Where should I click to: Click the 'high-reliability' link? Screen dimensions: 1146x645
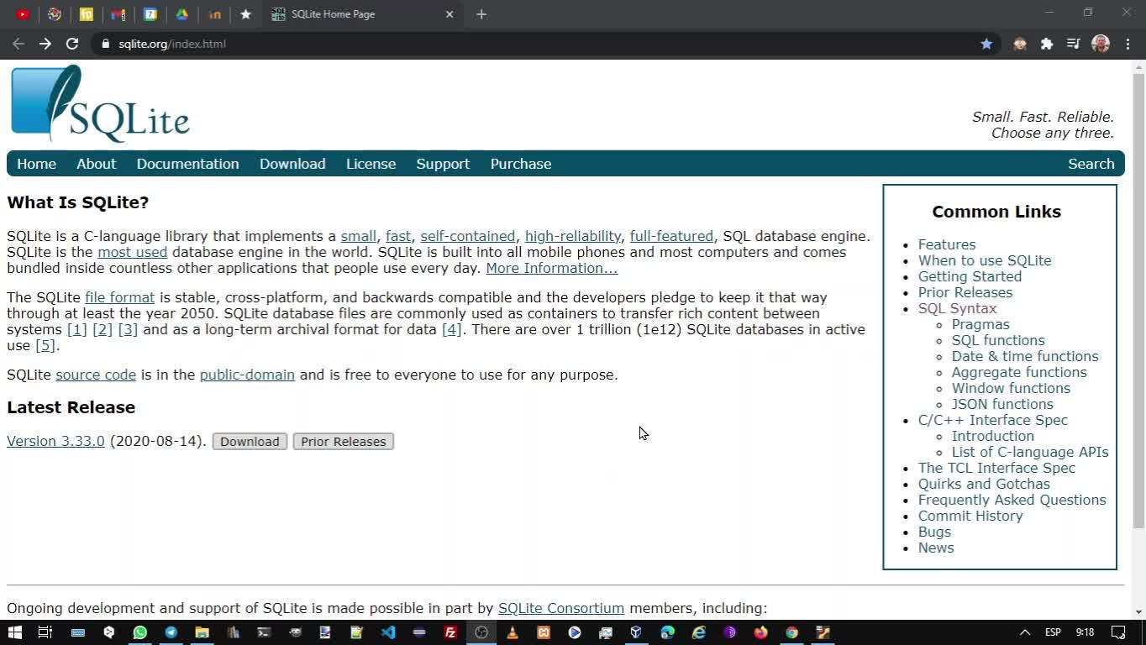coord(573,236)
